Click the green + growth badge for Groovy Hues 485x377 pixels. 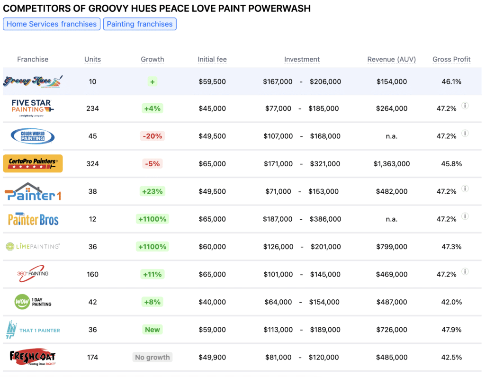pyautogui.click(x=153, y=81)
